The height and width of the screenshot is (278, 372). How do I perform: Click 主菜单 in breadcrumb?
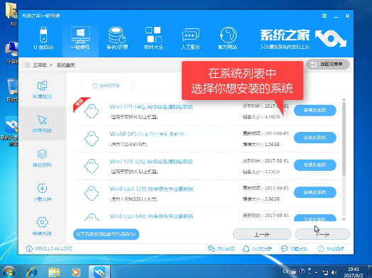click(x=40, y=65)
